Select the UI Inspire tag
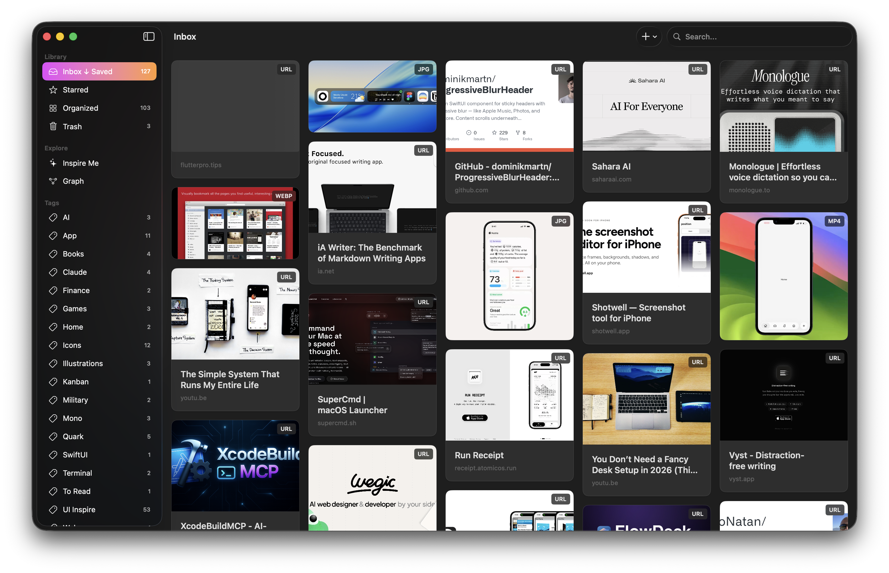Screen dimensions: 889x573 click(80, 509)
